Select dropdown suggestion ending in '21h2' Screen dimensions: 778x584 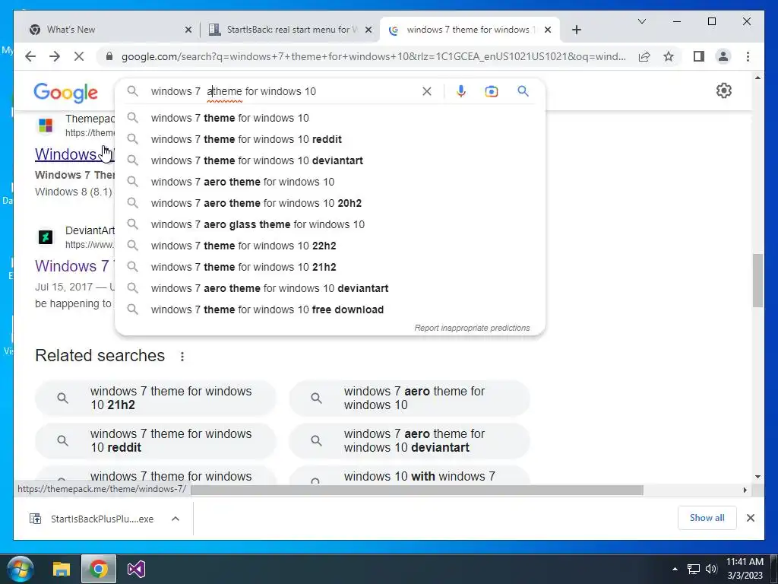pos(330,268)
